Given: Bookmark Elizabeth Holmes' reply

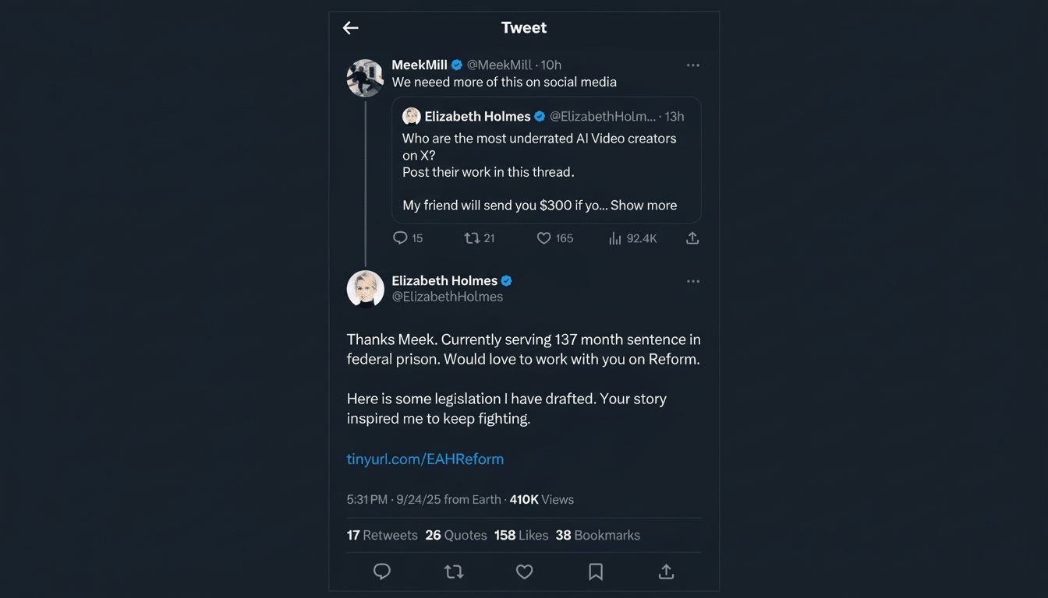Looking at the screenshot, I should coord(595,572).
